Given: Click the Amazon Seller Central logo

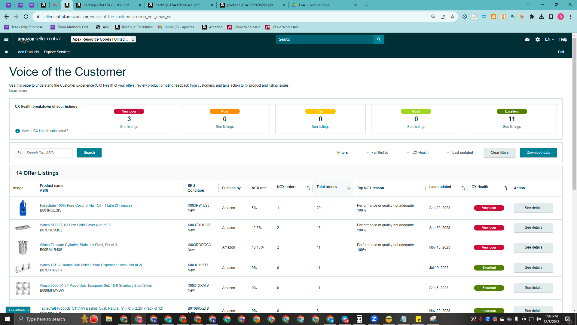Looking at the screenshot, I should coord(39,39).
